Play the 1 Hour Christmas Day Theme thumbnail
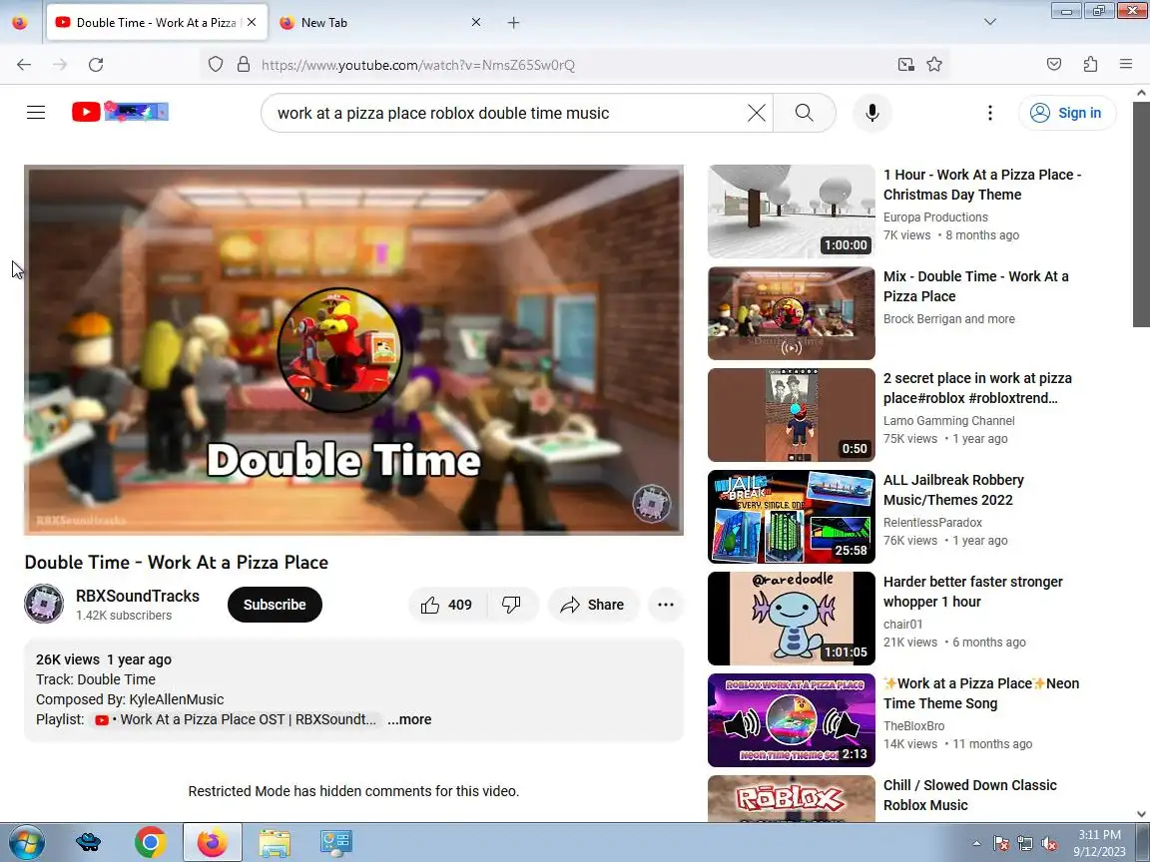This screenshot has width=1150, height=862. click(792, 212)
